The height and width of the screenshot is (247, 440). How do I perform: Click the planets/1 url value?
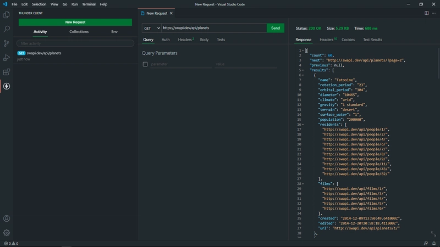coord(366,228)
